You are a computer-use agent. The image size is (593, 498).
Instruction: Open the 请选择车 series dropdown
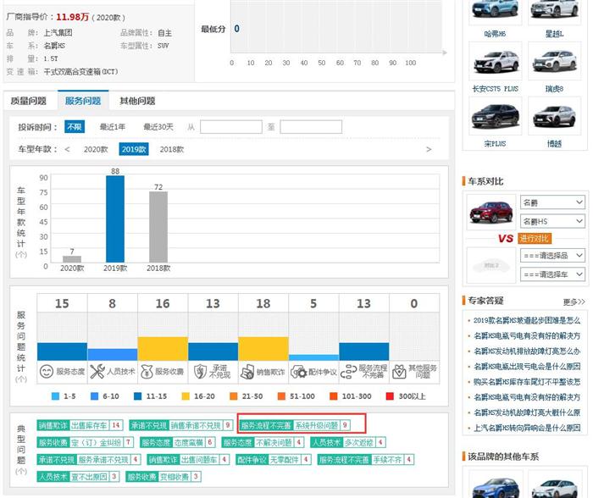(552, 274)
